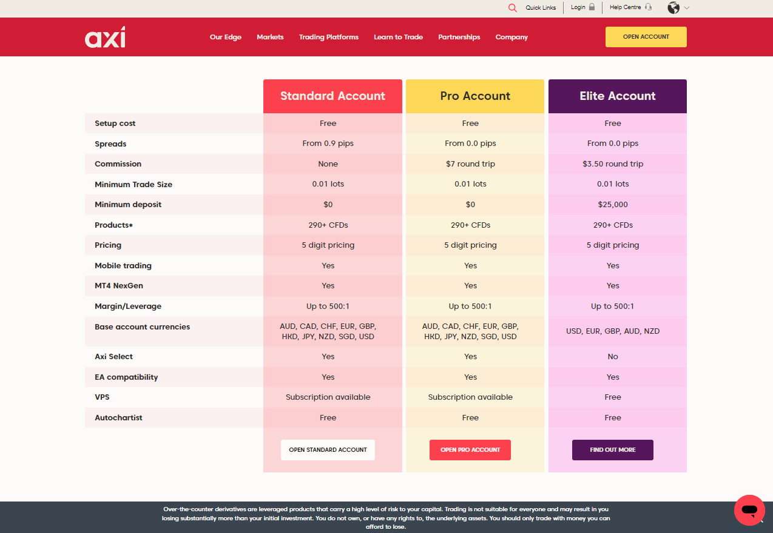Screen dimensions: 773x533
Task: Select Our Edge in the navigation
Action: [x=225, y=37]
